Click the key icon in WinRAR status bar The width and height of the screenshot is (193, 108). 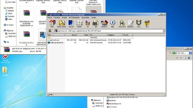coord(51,94)
